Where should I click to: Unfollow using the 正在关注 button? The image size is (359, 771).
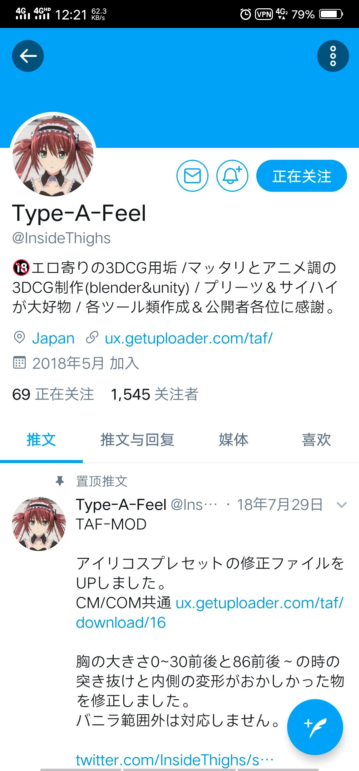pos(301,176)
